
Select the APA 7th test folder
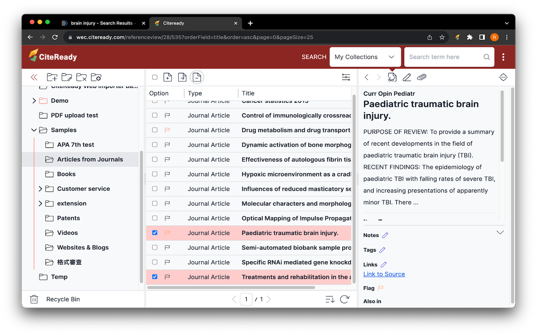pos(76,145)
